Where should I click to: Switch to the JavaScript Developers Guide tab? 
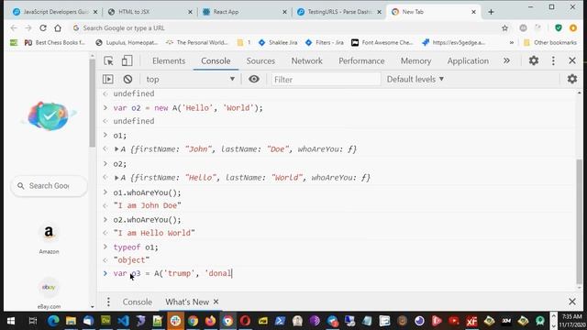(x=55, y=12)
